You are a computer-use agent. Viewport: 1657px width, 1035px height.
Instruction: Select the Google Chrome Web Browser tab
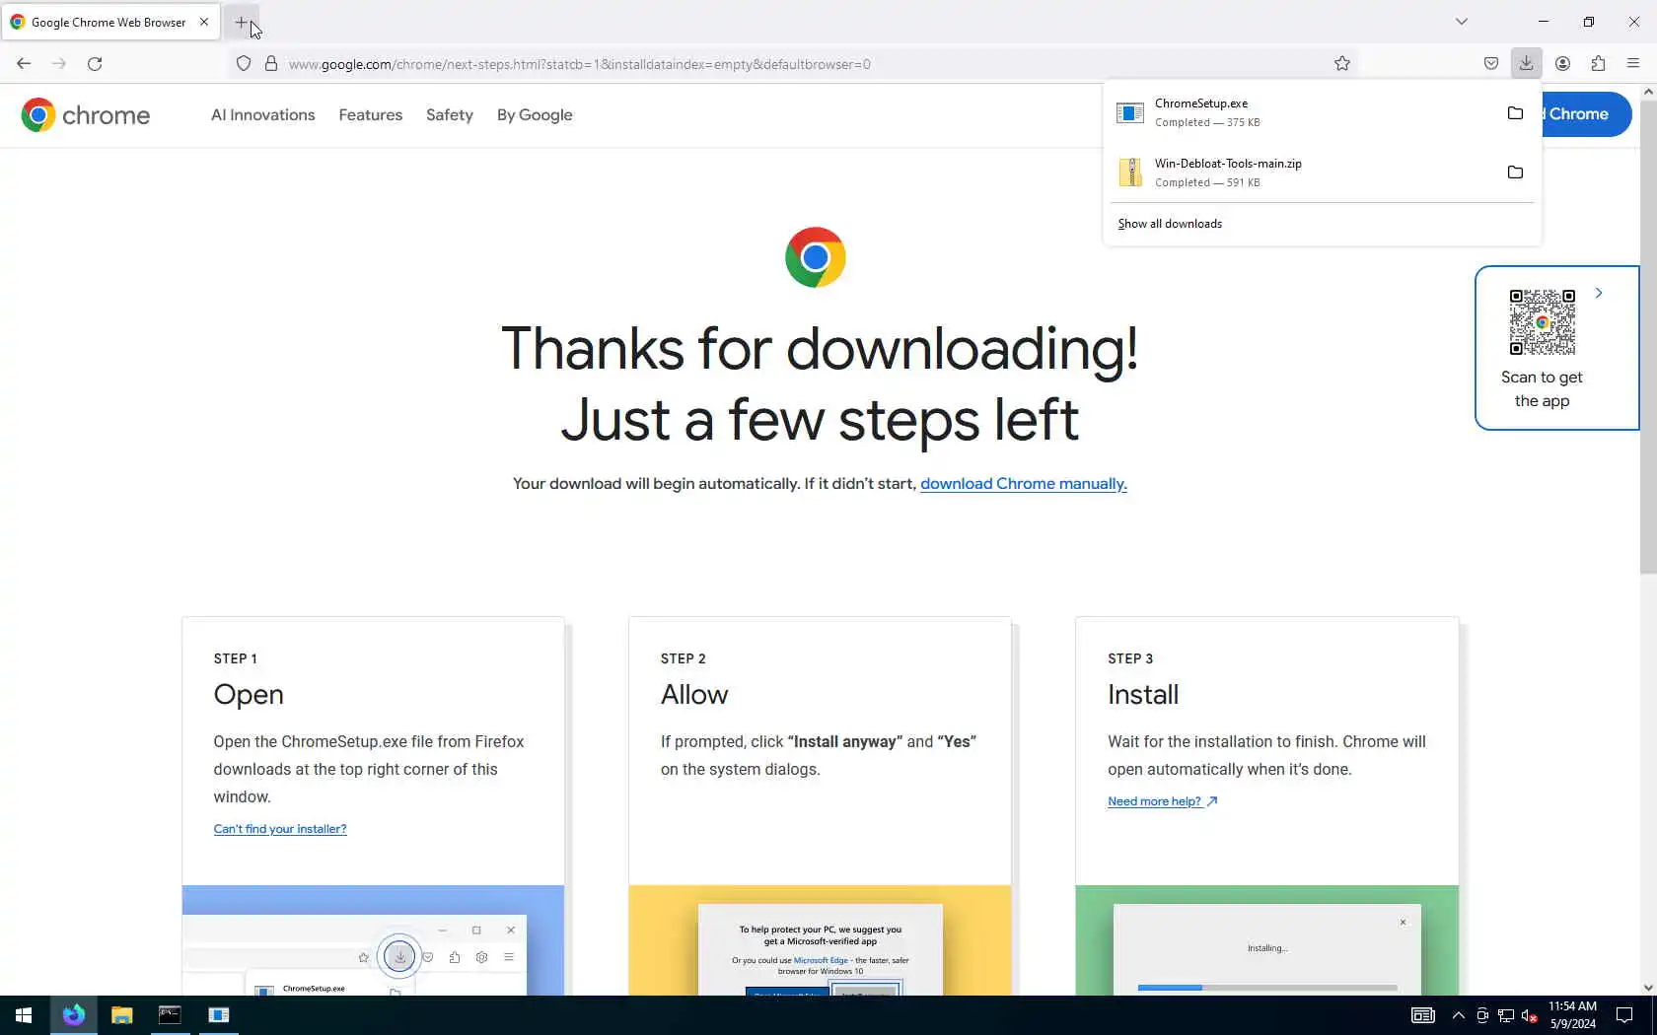(x=110, y=22)
